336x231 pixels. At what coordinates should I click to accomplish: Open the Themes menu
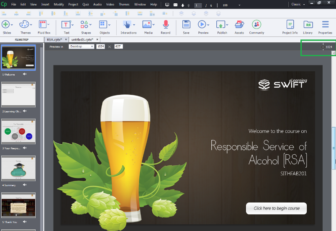[x=124, y=4]
